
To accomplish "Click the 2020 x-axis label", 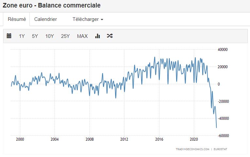I will (x=194, y=139).
